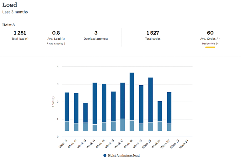
Task: Click the Overload attempts value 3
Action: click(x=96, y=33)
